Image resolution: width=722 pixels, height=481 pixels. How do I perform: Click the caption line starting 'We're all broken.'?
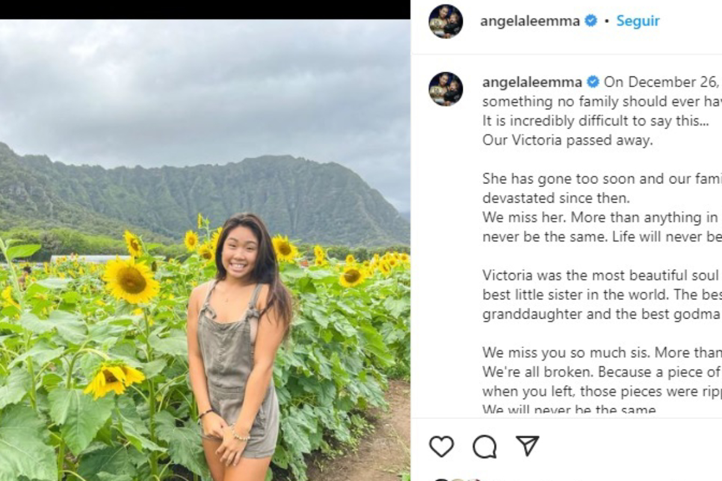point(602,372)
